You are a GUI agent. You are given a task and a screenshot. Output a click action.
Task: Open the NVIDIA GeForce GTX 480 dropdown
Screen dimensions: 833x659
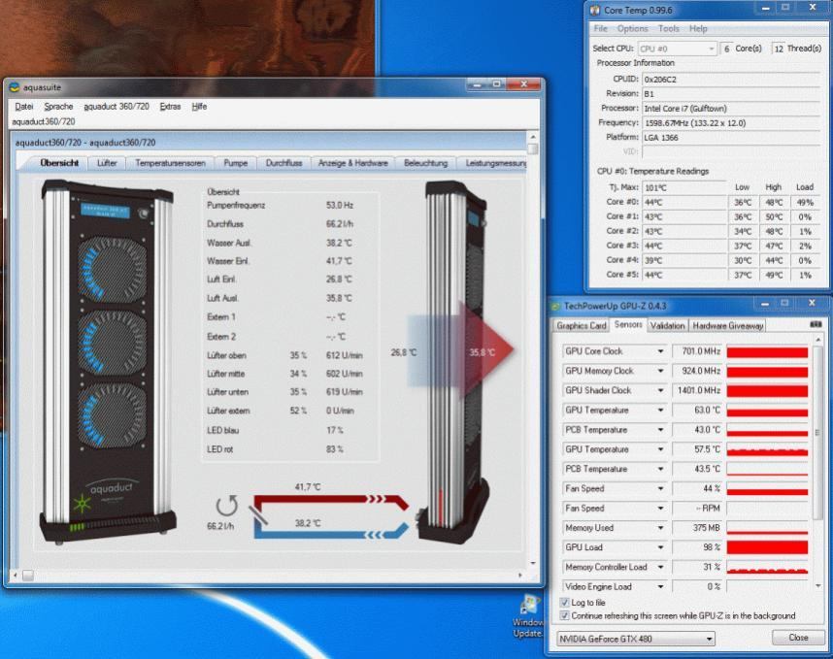pos(636,639)
